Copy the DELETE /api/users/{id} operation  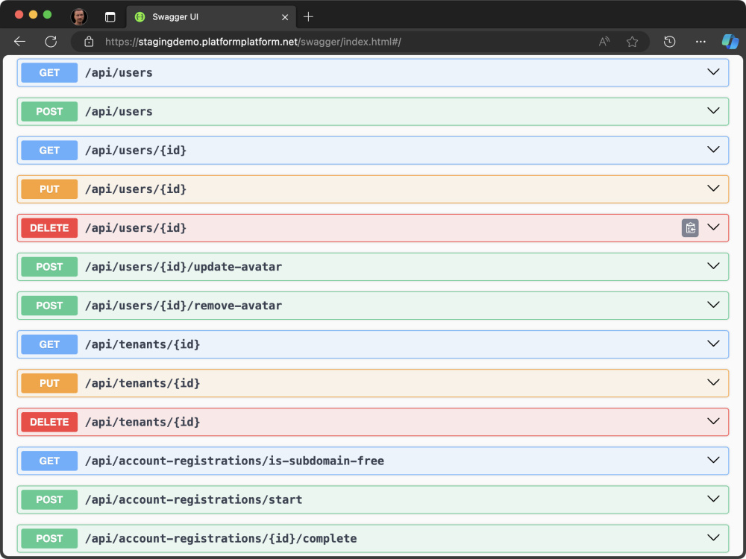point(690,227)
